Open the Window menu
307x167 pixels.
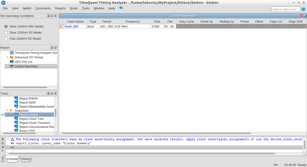99,8
